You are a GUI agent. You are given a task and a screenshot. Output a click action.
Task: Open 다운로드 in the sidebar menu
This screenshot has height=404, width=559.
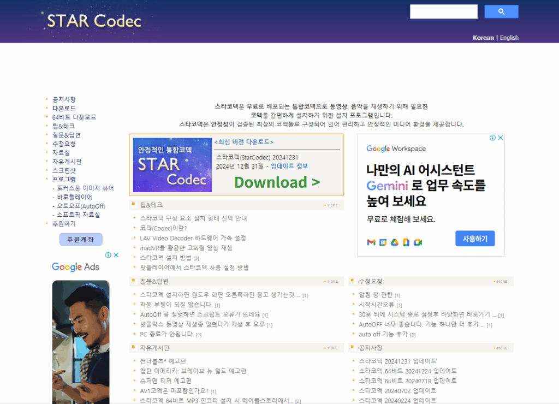(x=64, y=109)
